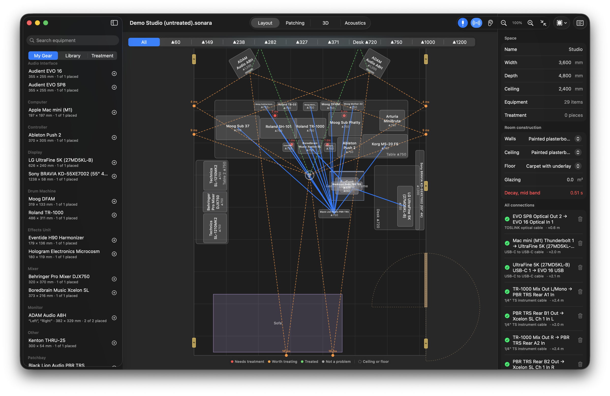Click the Search equipment field

tap(72, 40)
